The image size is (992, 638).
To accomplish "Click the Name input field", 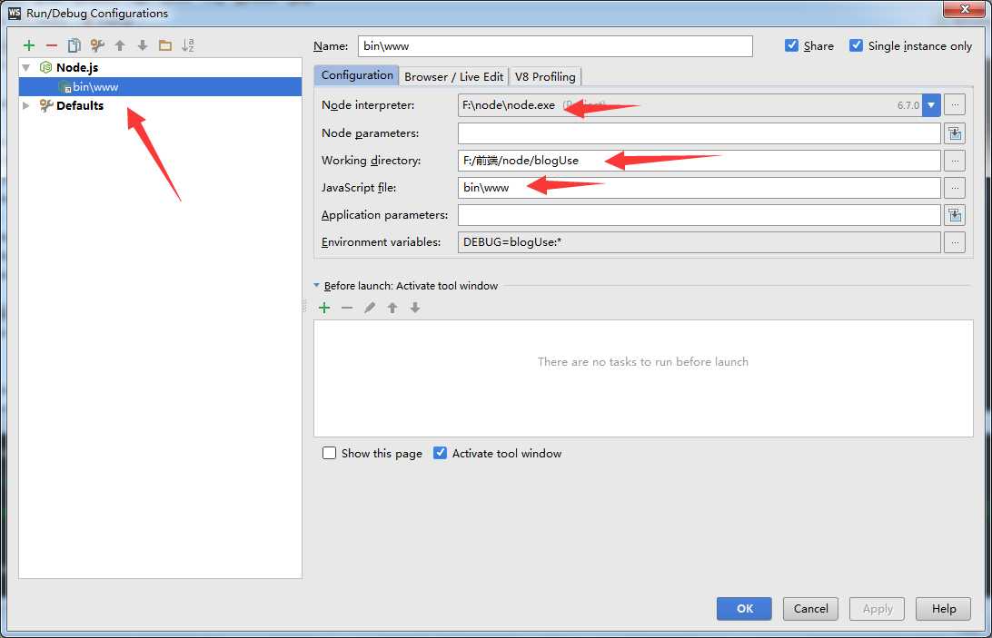I will [x=555, y=45].
